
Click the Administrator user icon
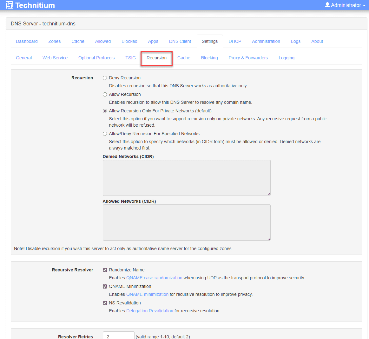click(x=327, y=5)
